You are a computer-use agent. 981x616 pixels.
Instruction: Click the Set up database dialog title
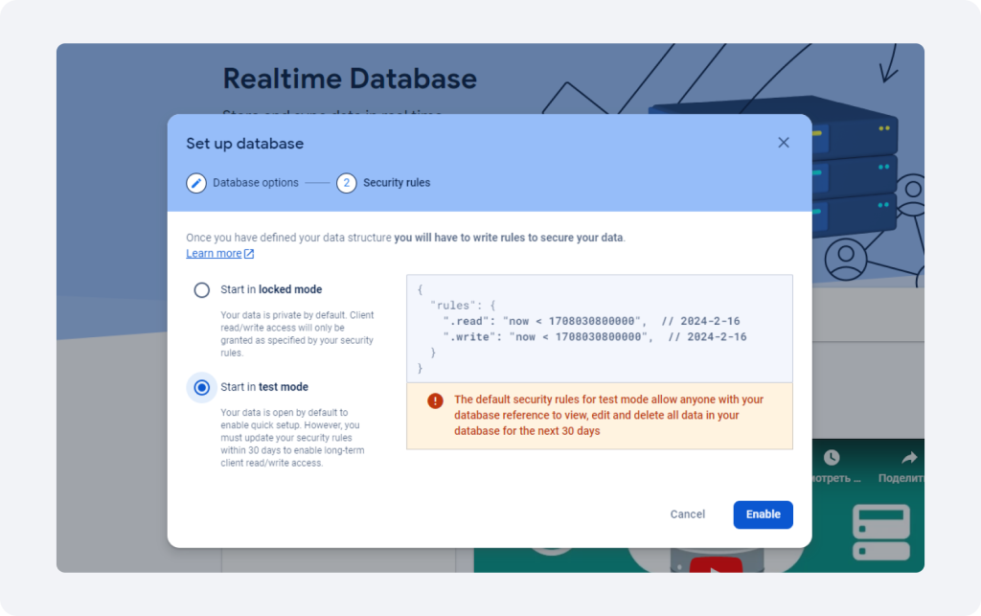244,143
